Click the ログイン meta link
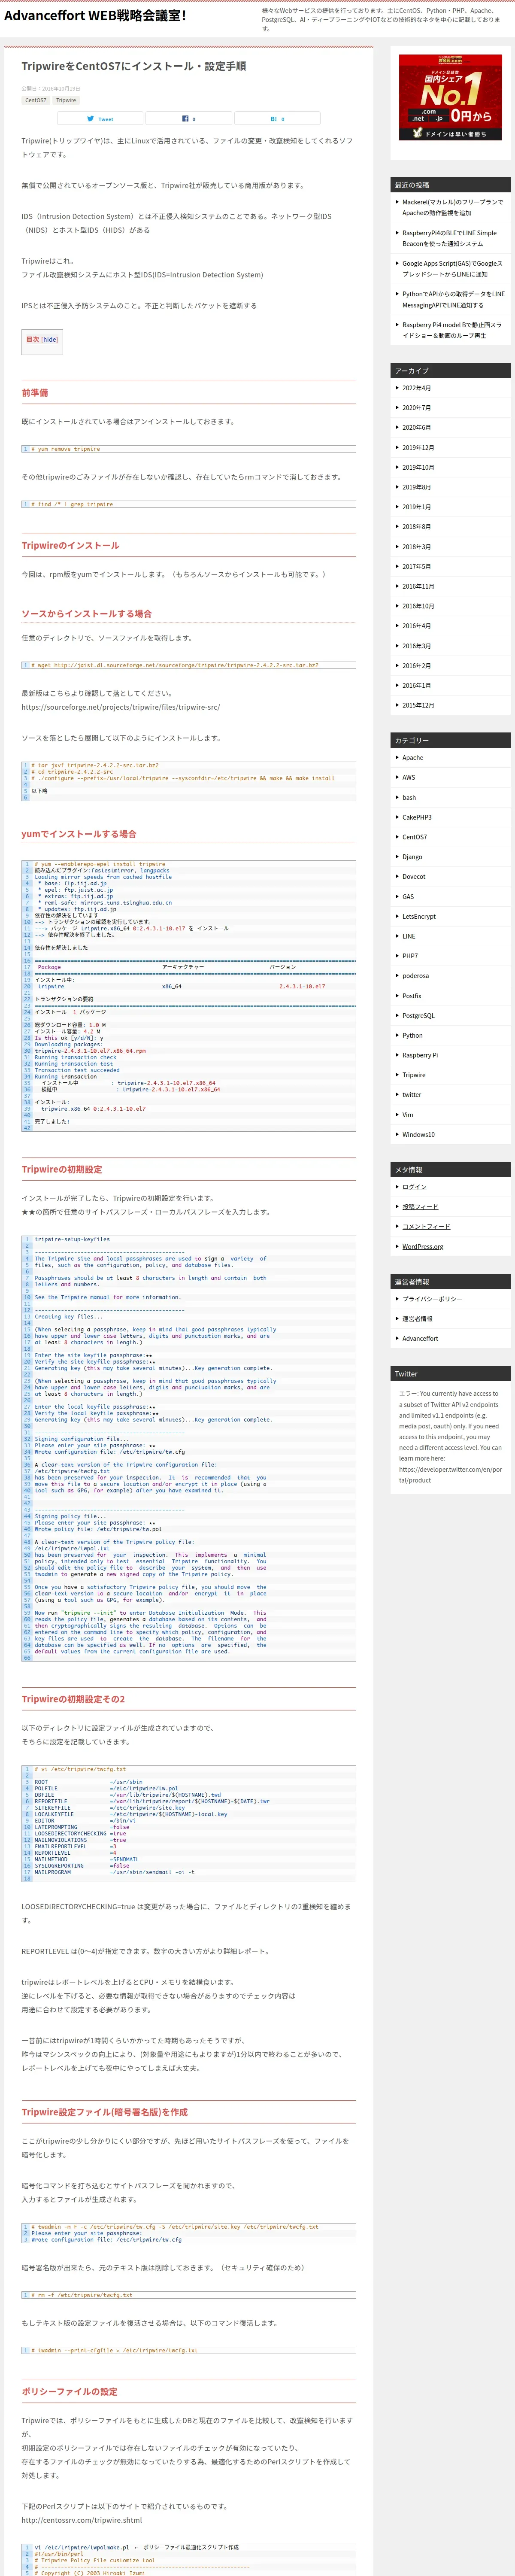 pyautogui.click(x=414, y=1187)
